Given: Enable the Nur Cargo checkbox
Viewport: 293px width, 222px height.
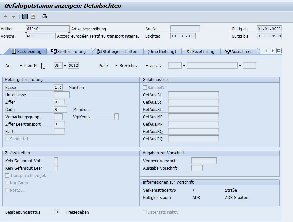Looking at the screenshot, I should (x=7, y=183).
